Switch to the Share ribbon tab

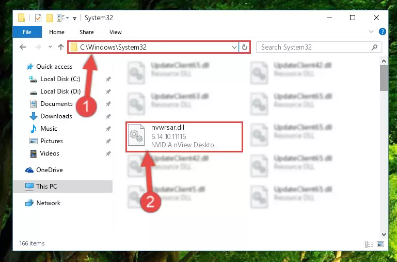87,32
